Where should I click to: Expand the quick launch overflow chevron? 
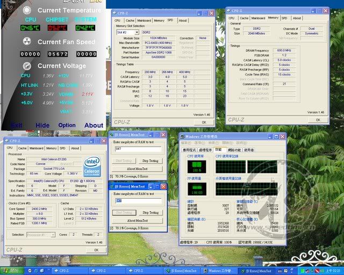48,270
